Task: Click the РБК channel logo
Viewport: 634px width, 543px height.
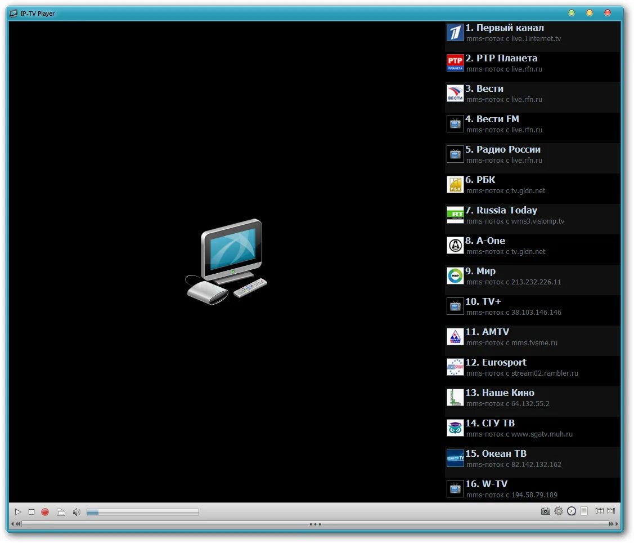Action: pos(455,185)
